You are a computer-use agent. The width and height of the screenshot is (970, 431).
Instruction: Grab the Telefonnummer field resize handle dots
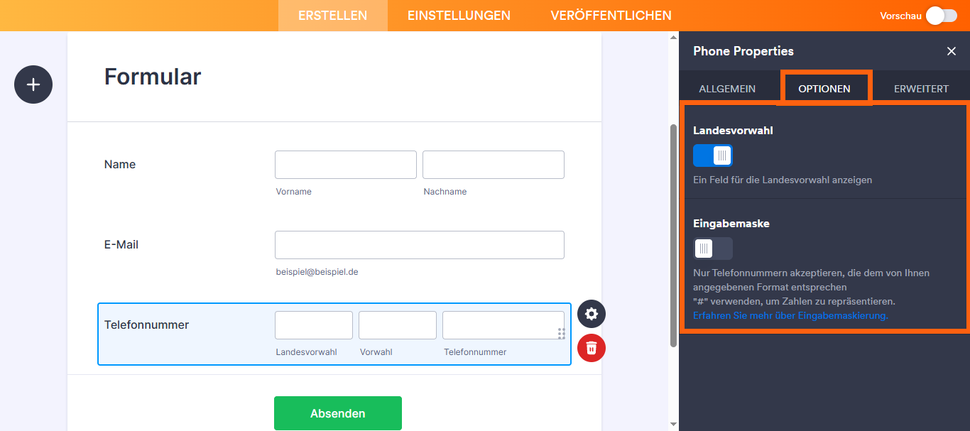[x=562, y=334]
